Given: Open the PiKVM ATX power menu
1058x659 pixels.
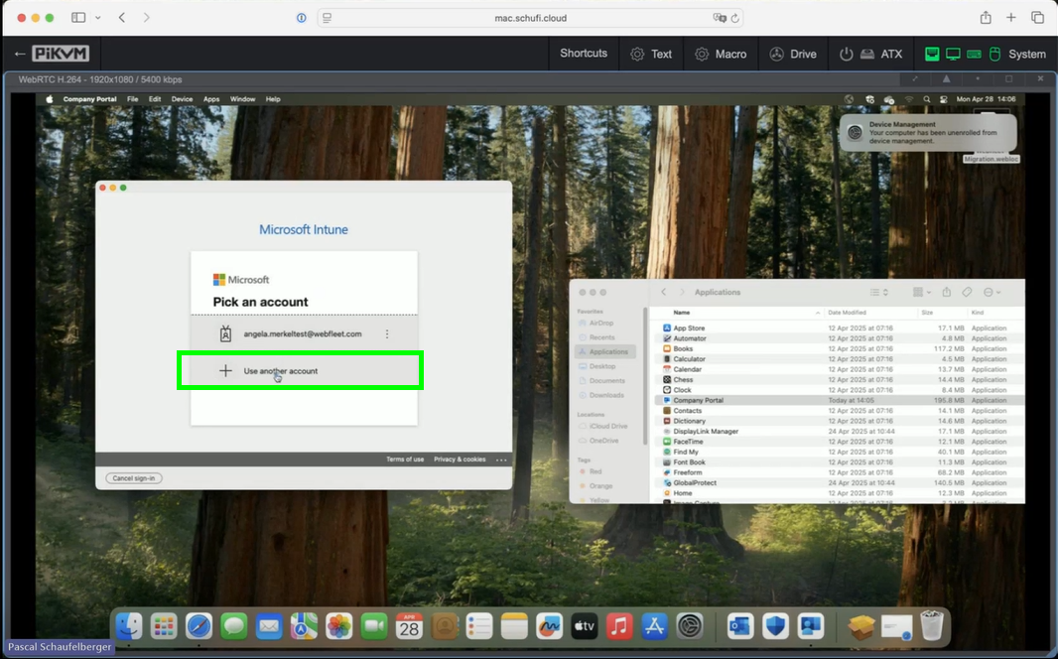Looking at the screenshot, I should (870, 54).
